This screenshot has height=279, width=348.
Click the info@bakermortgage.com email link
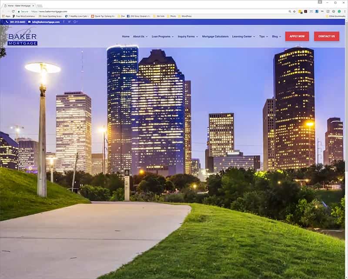(44, 22)
